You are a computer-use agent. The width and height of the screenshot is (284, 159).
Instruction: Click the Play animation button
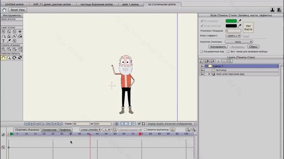point(43,124)
